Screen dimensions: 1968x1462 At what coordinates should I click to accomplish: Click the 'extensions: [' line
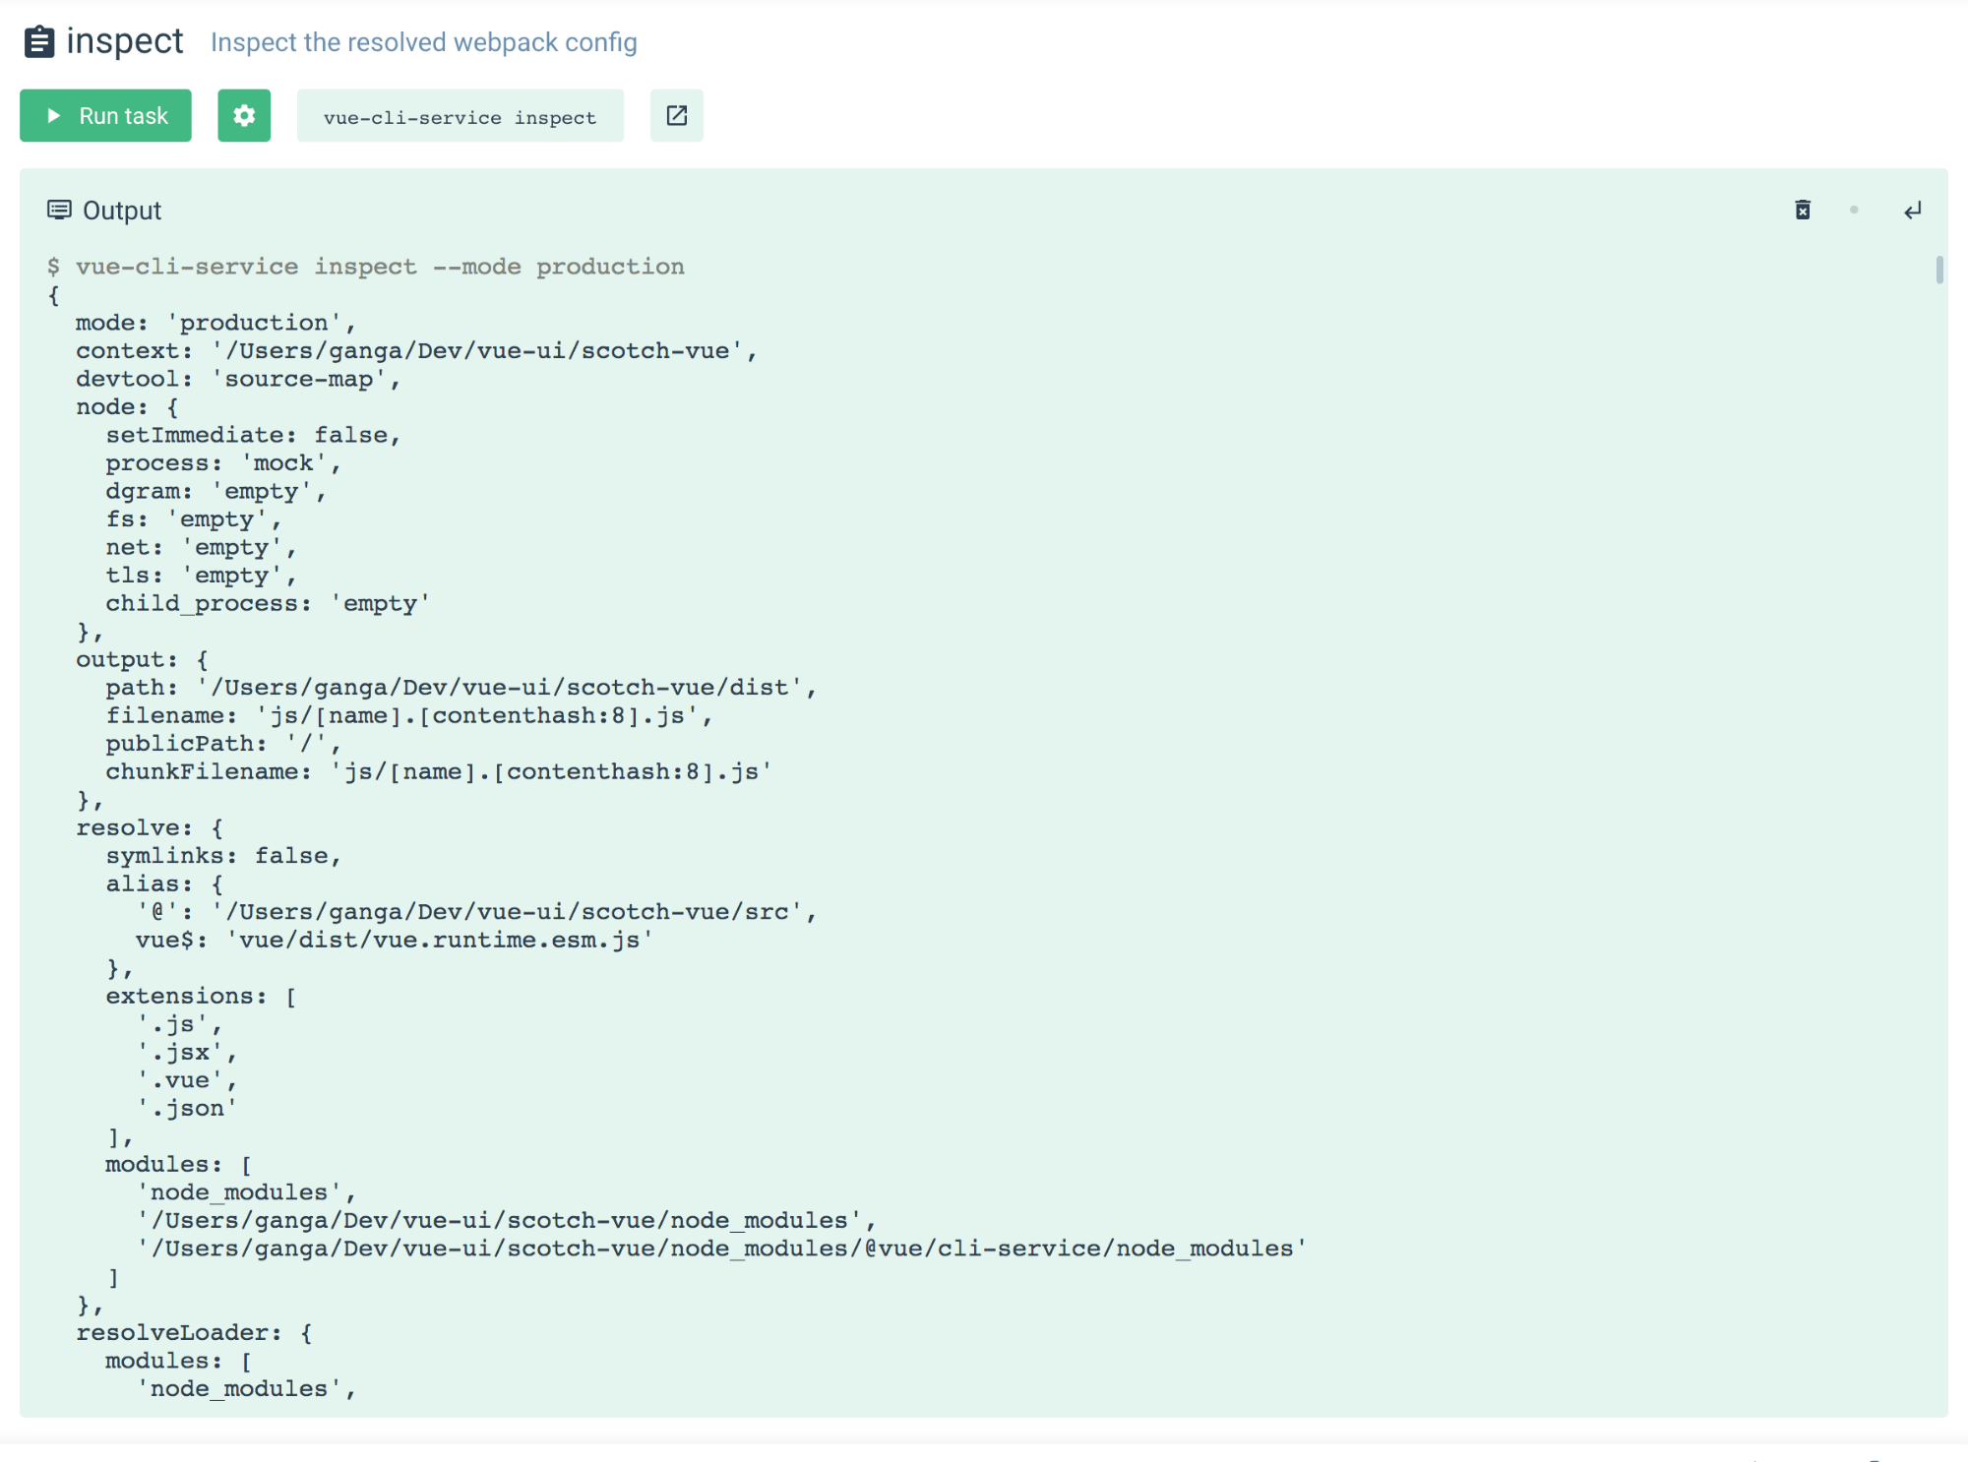pyautogui.click(x=201, y=996)
